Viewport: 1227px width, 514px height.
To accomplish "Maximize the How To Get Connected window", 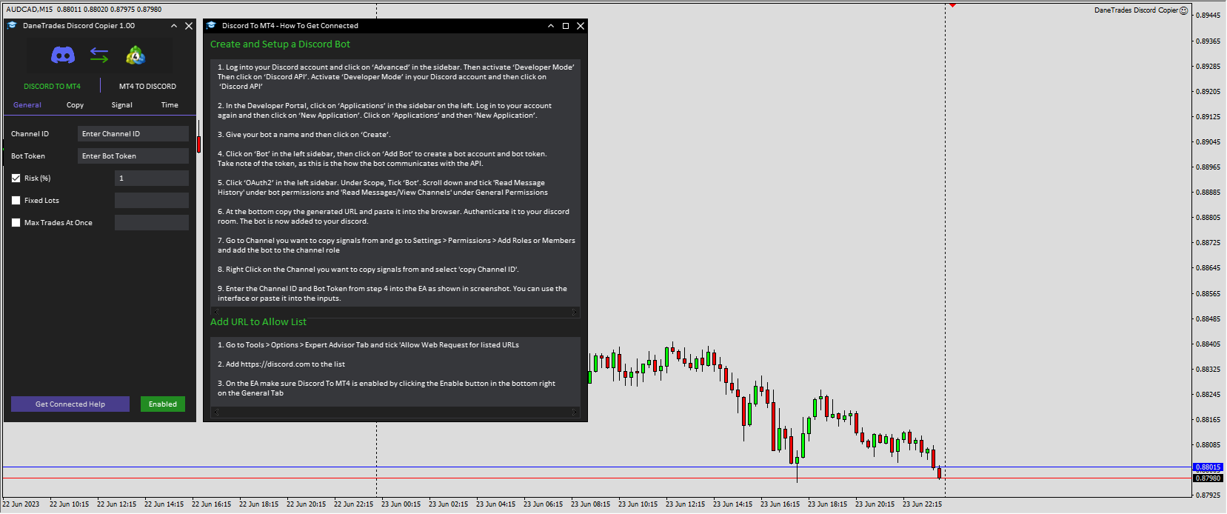I will (566, 26).
